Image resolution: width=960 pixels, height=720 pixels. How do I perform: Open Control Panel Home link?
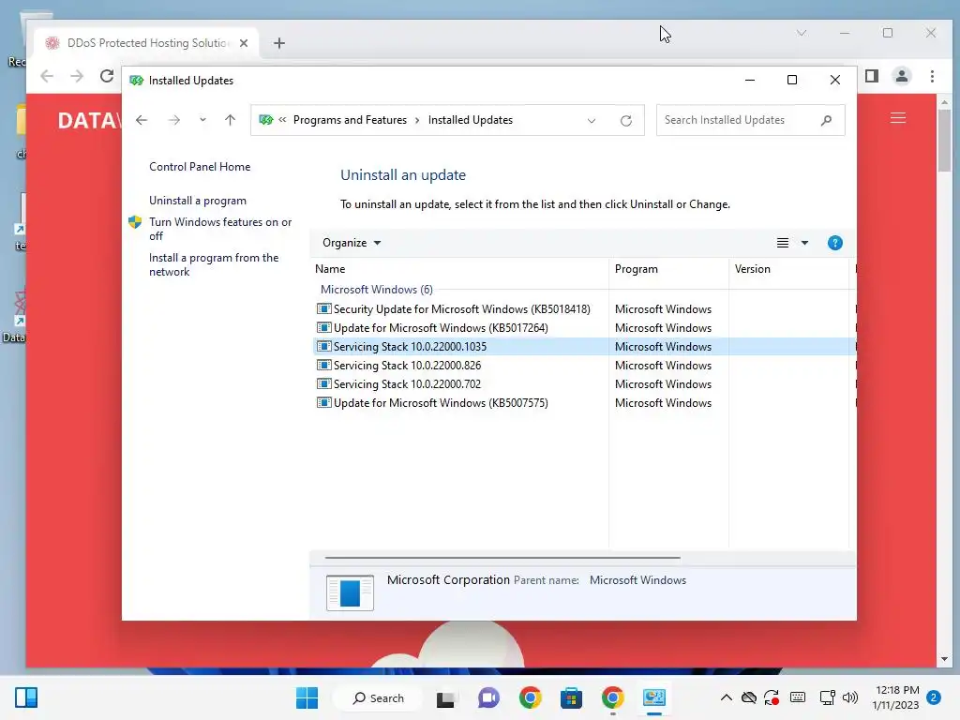coord(200,167)
